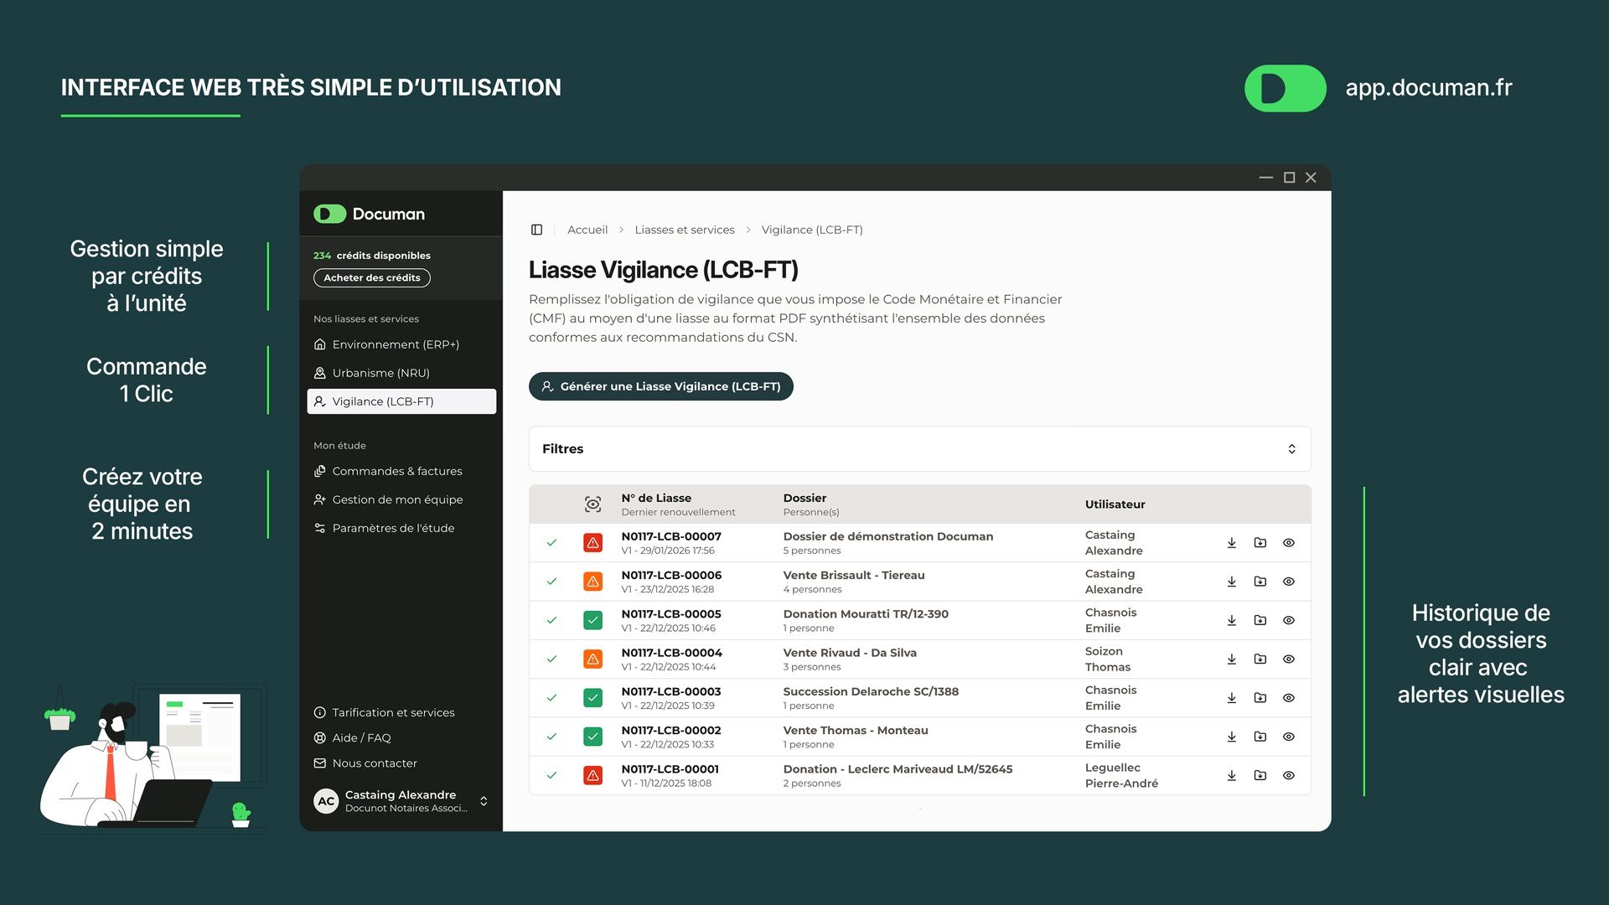Go to Commandes & factures
Viewport: 1609px width, 905px height.
point(396,471)
